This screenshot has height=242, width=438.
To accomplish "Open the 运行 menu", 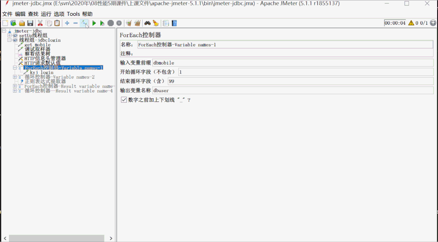I will (x=46, y=14).
